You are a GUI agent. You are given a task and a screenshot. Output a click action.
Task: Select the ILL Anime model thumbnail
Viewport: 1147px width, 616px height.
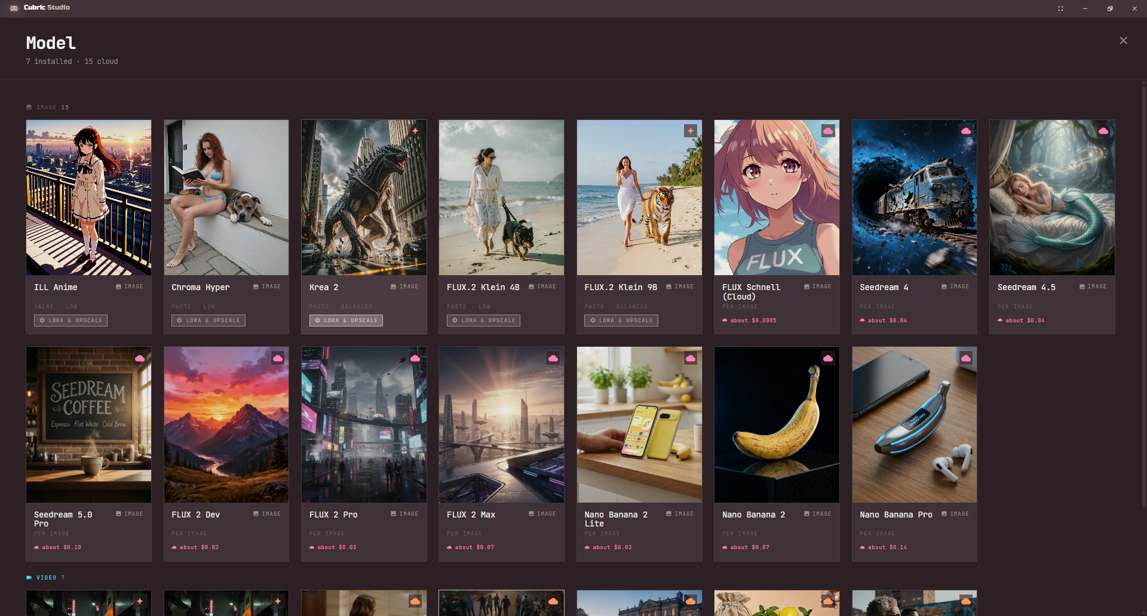coord(88,198)
